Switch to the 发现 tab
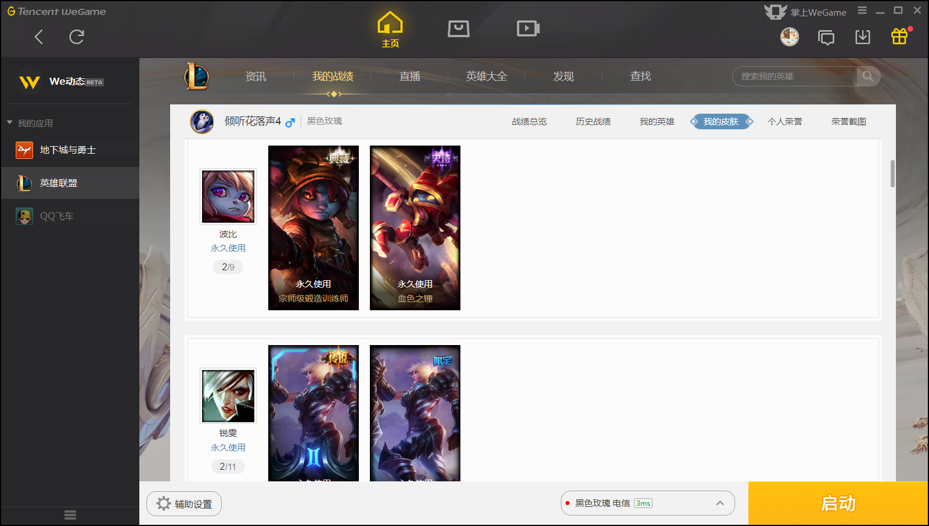Image resolution: width=929 pixels, height=526 pixels. (x=563, y=77)
